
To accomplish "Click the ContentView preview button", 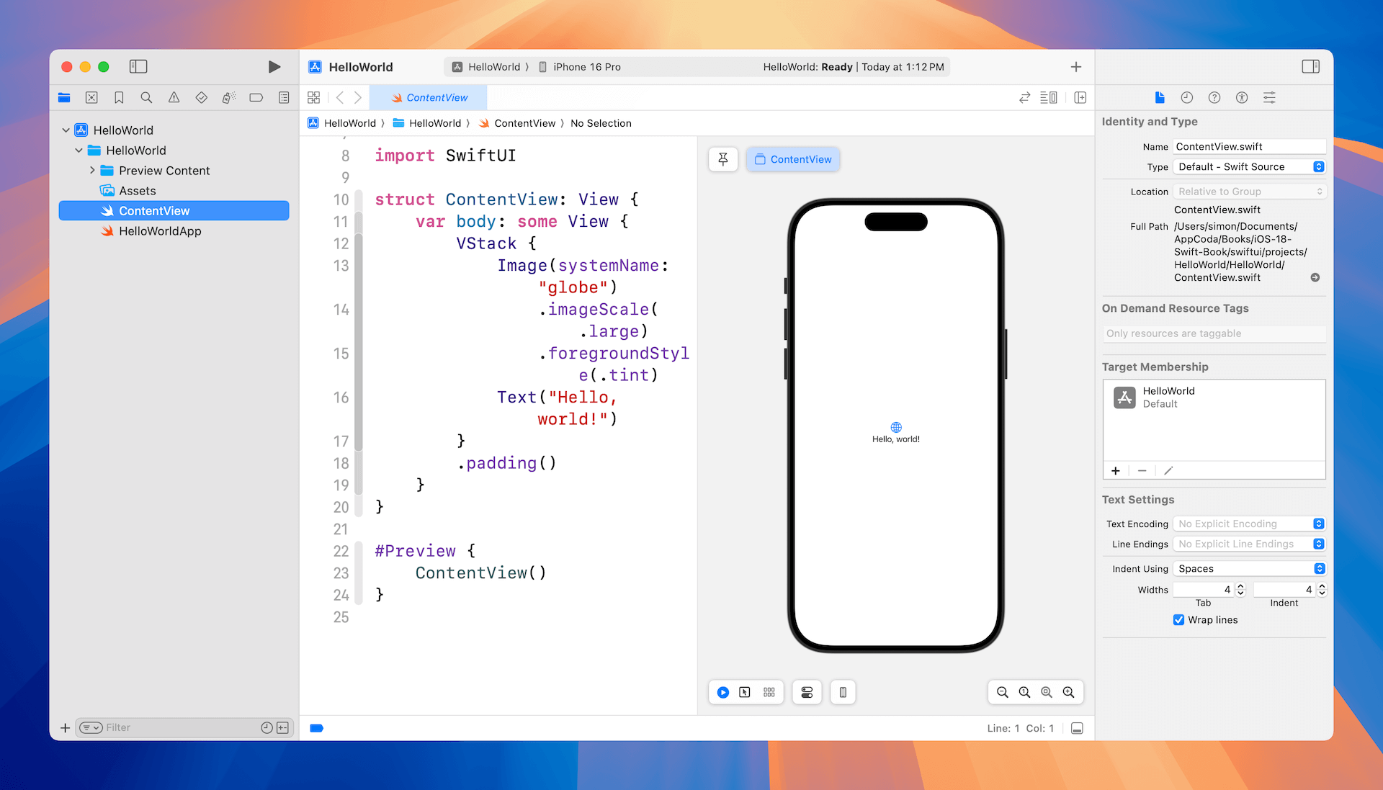I will [793, 159].
